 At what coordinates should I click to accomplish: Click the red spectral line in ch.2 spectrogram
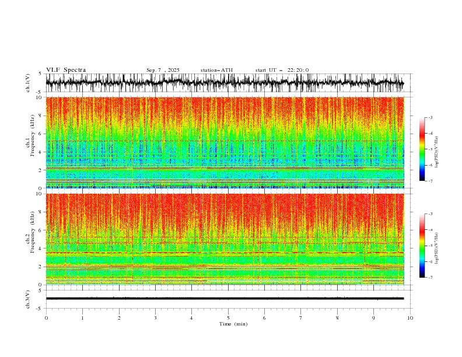coord(225,253)
